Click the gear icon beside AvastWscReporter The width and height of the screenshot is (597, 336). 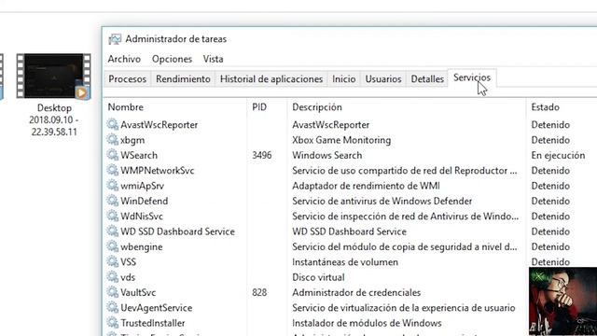113,124
